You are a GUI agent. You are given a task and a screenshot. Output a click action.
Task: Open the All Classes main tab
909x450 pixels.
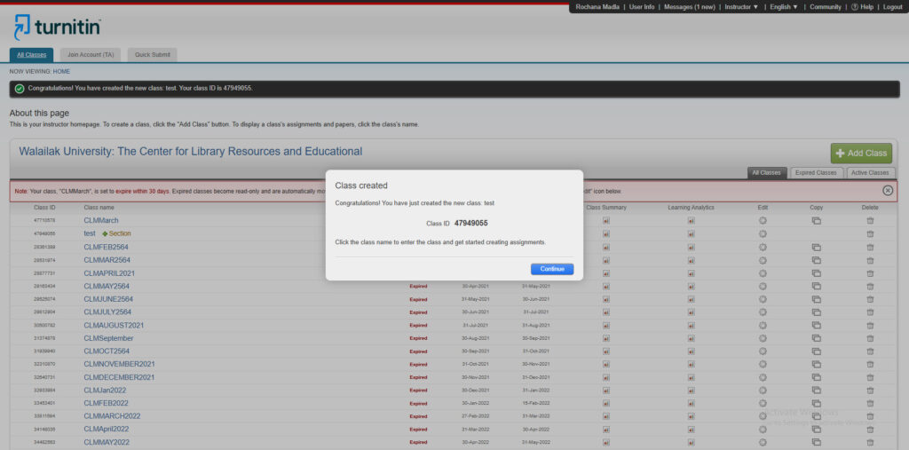(x=31, y=55)
